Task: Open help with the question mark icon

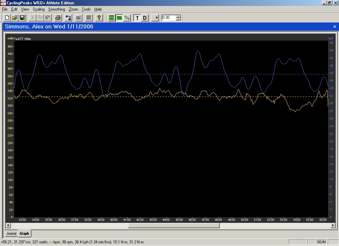Action: coord(99,18)
